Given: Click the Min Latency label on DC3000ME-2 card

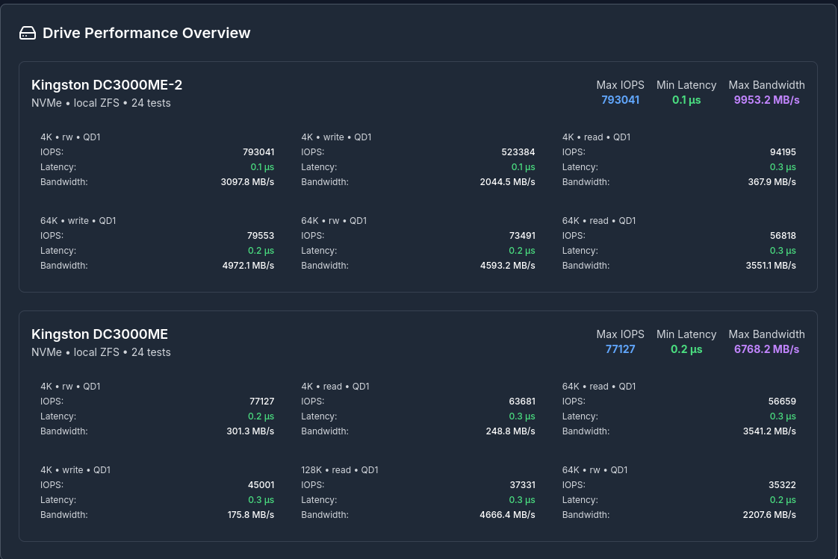Looking at the screenshot, I should coord(686,85).
